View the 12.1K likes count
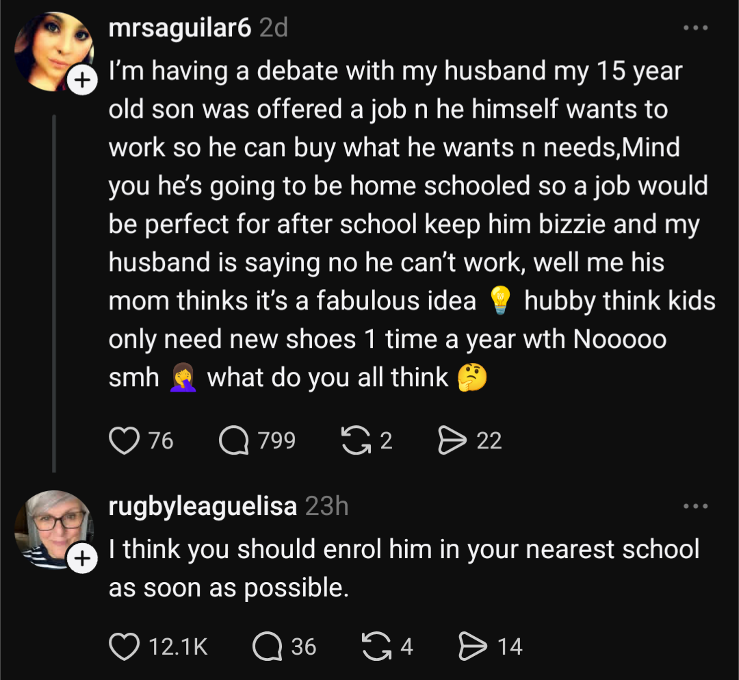 (178, 646)
